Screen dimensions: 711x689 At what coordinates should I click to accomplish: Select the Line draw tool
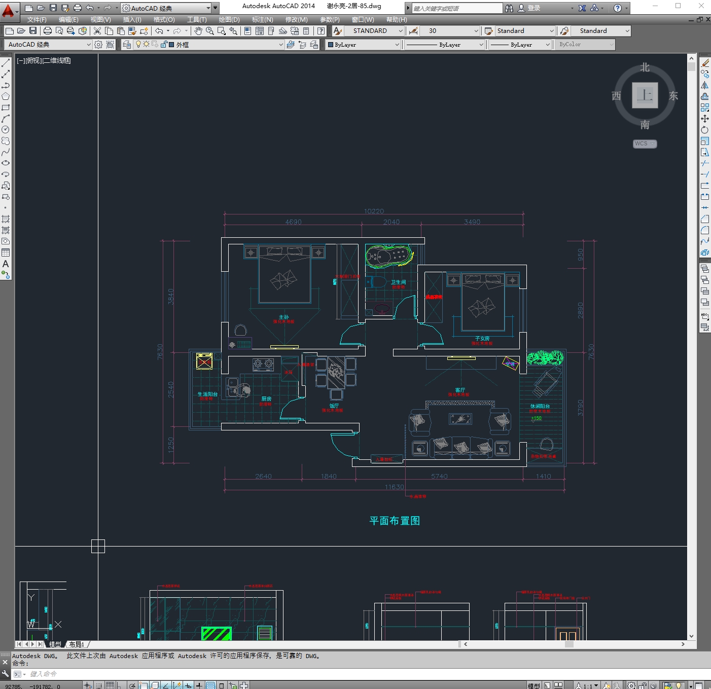[6, 63]
